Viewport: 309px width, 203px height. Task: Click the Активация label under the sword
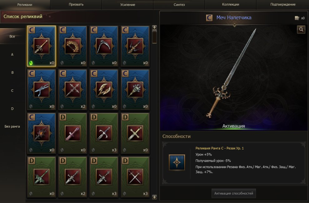click(234, 126)
